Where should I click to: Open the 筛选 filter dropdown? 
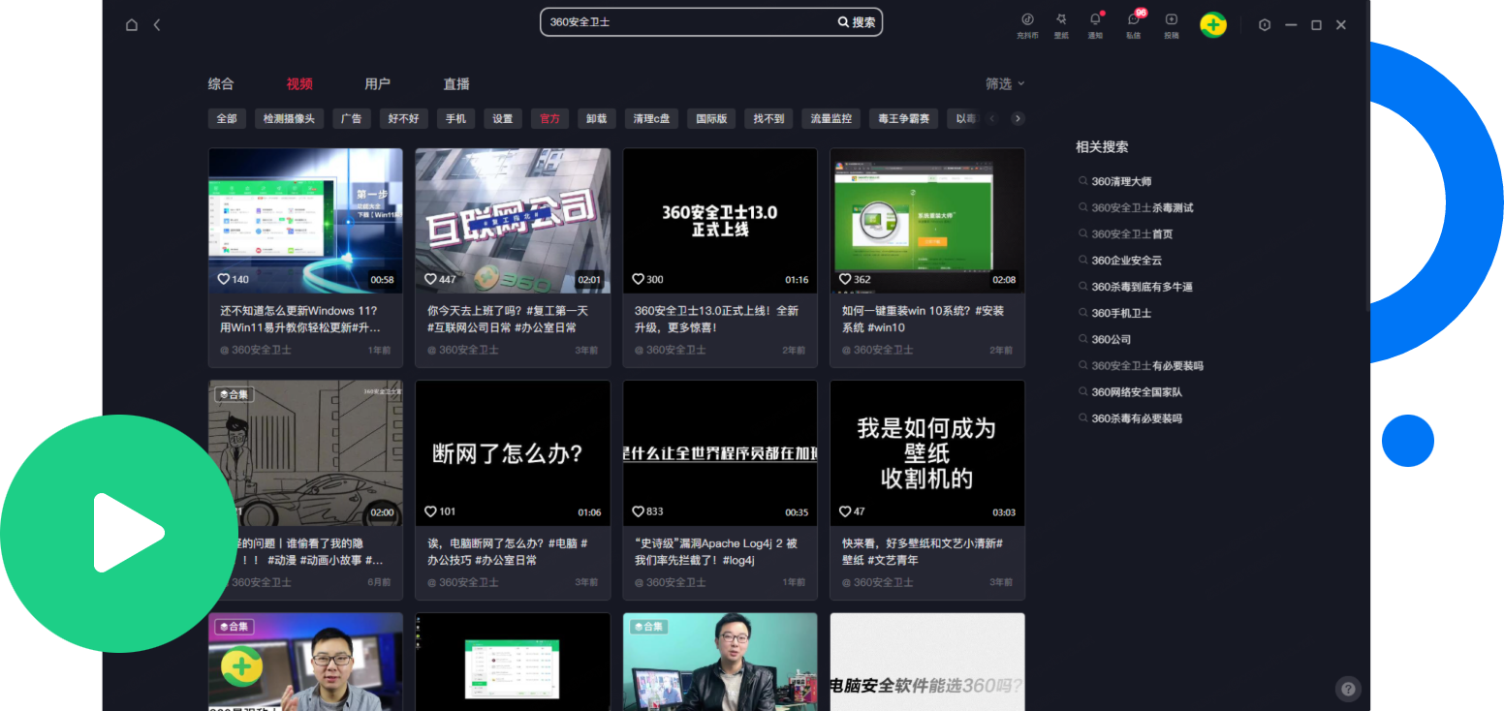click(1004, 84)
